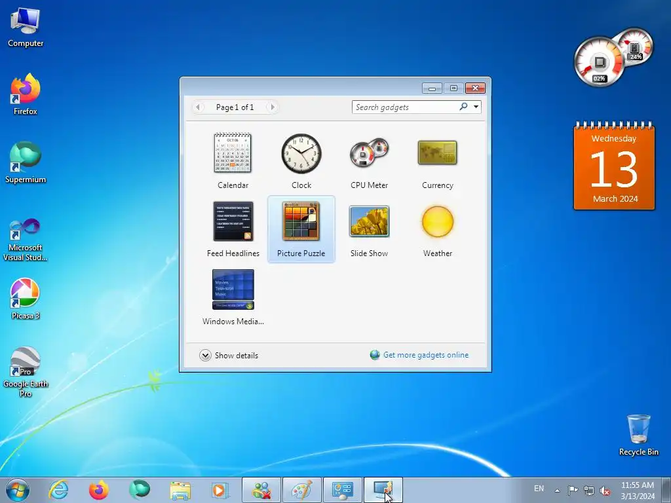Image resolution: width=671 pixels, height=503 pixels.
Task: Select the CPU Meter gadget in gallery
Action: pyautogui.click(x=370, y=153)
